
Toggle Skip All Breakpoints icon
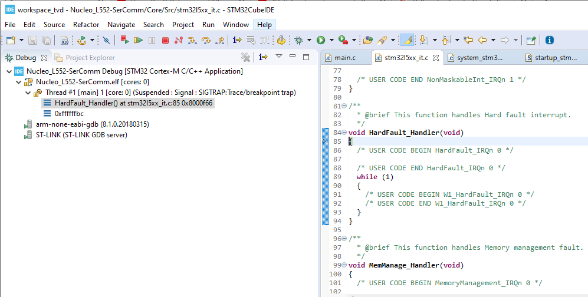click(x=107, y=40)
